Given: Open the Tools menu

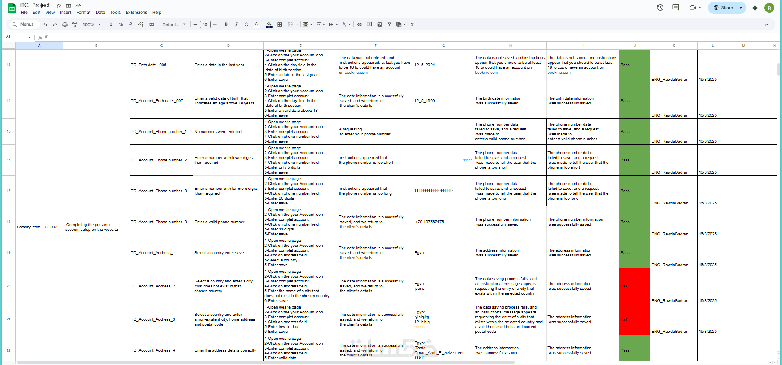Looking at the screenshot, I should (x=115, y=13).
